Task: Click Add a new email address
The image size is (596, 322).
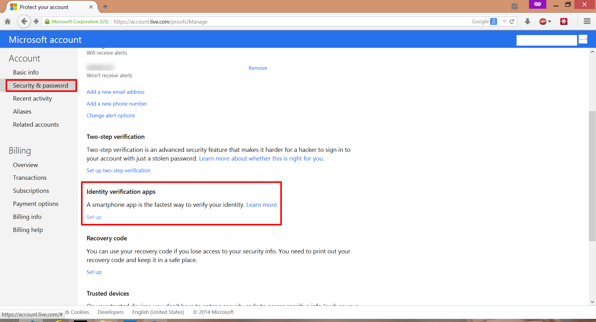Action: tap(115, 92)
